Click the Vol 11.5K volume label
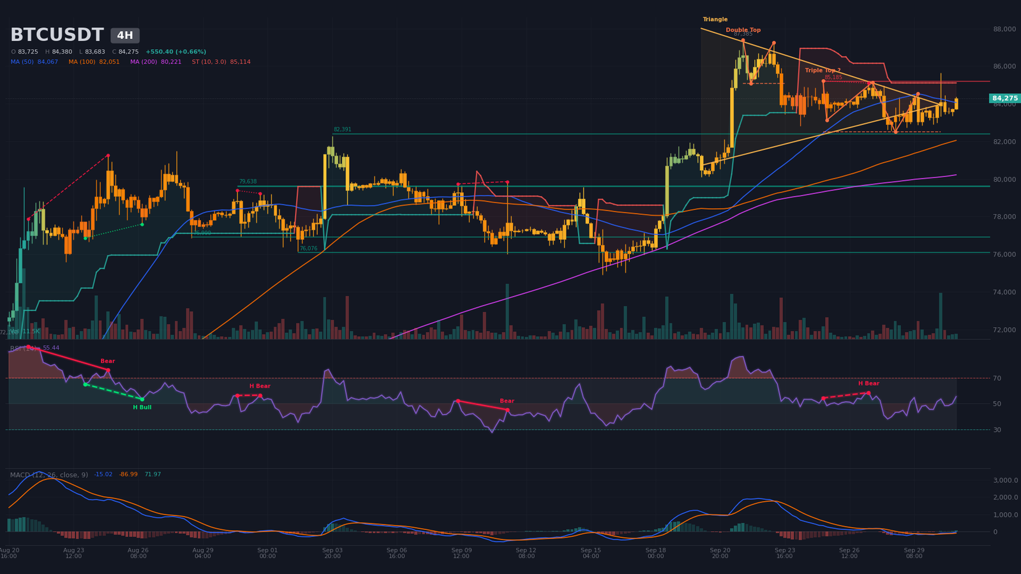This screenshot has height=574, width=1021. point(25,332)
